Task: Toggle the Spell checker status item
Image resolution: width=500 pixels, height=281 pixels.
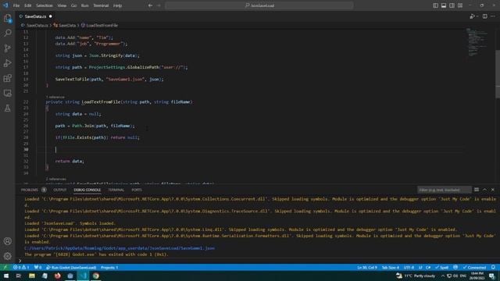Action: pyautogui.click(x=441, y=267)
